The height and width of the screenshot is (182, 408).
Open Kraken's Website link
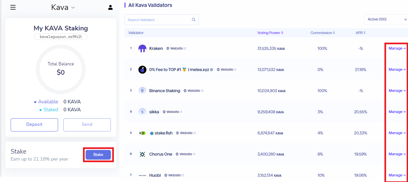tap(176, 49)
